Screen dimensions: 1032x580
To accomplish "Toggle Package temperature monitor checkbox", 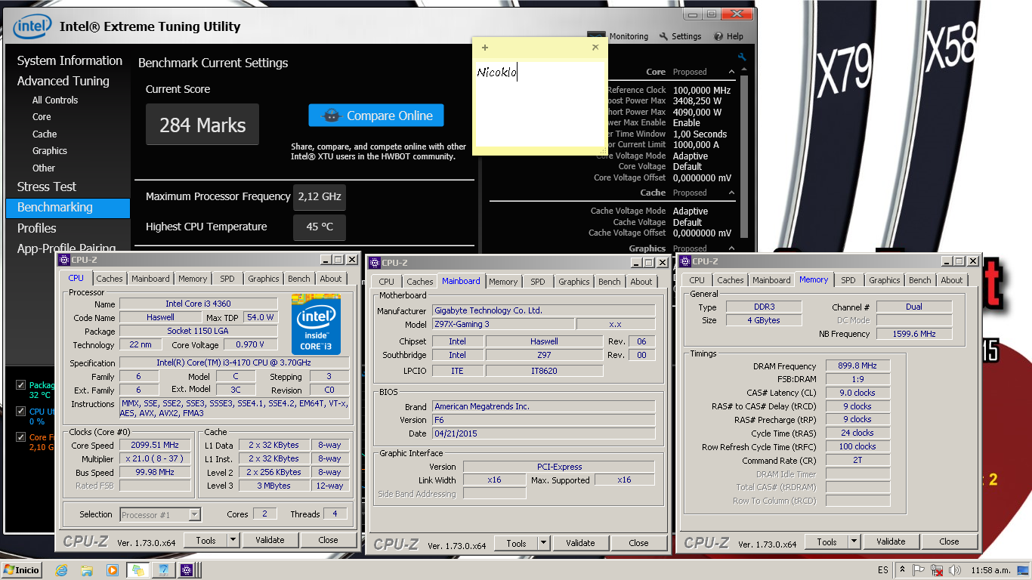I will point(21,385).
